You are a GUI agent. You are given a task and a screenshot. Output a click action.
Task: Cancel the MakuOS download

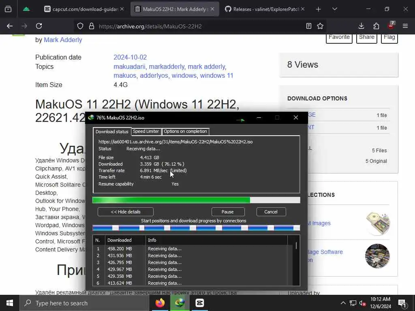pyautogui.click(x=271, y=212)
